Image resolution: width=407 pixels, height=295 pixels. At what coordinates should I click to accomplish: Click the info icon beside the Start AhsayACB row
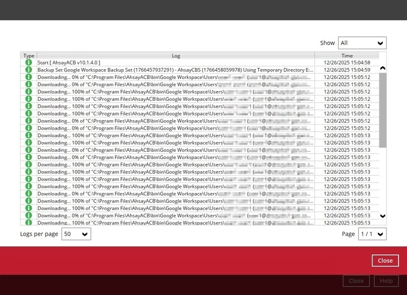(29, 62)
